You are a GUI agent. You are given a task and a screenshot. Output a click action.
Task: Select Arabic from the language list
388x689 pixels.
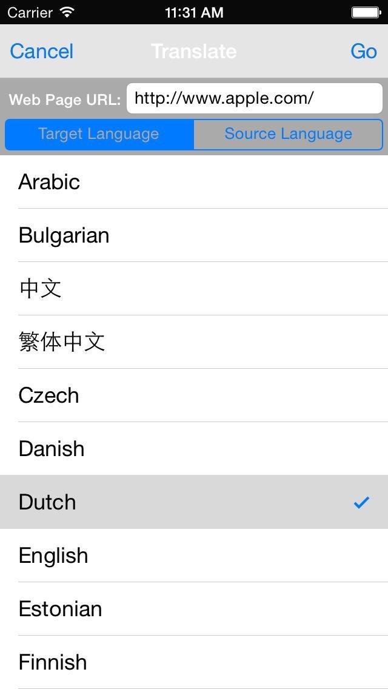coord(194,182)
